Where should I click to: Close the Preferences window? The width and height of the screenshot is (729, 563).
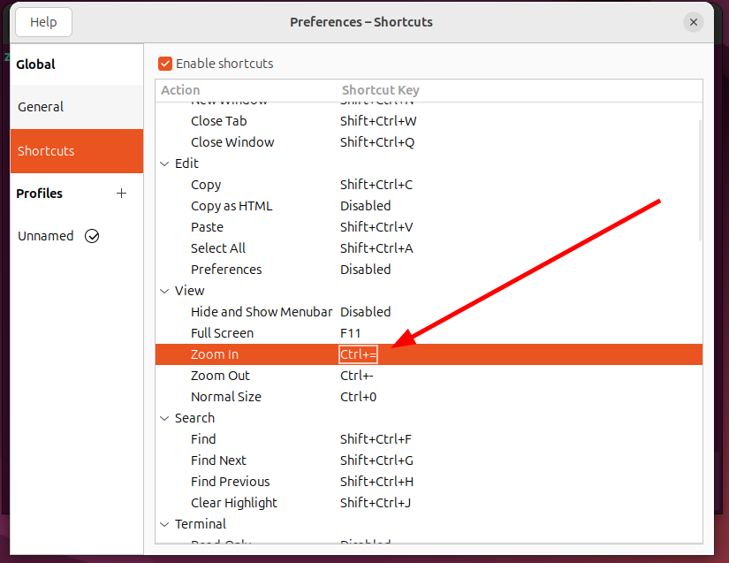(x=694, y=22)
